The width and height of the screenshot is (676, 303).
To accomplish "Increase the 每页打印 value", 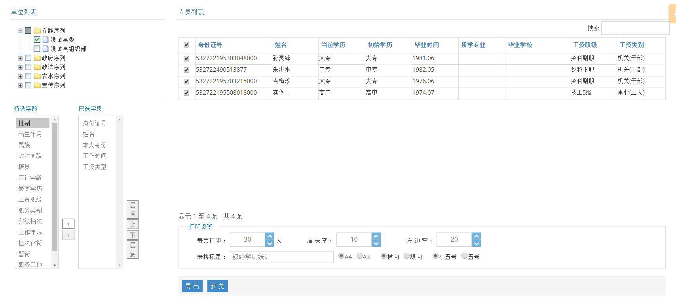I will point(270,236).
